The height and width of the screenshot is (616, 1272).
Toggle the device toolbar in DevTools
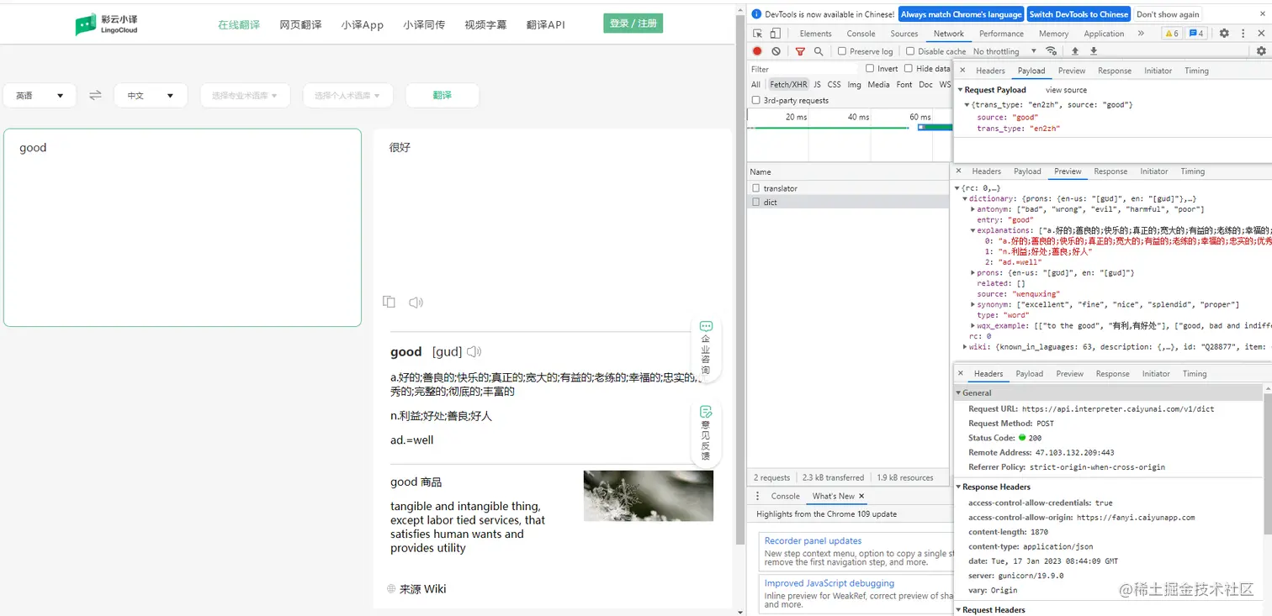pyautogui.click(x=775, y=34)
